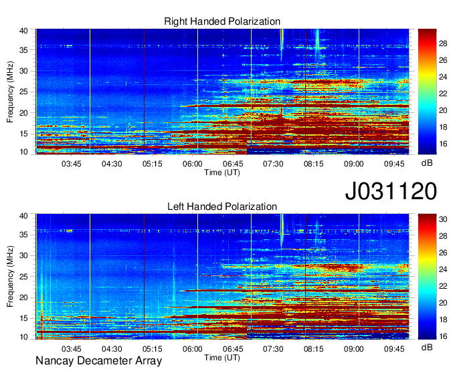
Task: Click the yellow vertical line at 04:05, Left Handed
Action: [90, 277]
